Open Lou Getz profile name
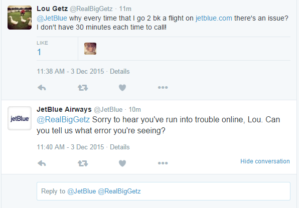299x208 pixels. [52, 9]
